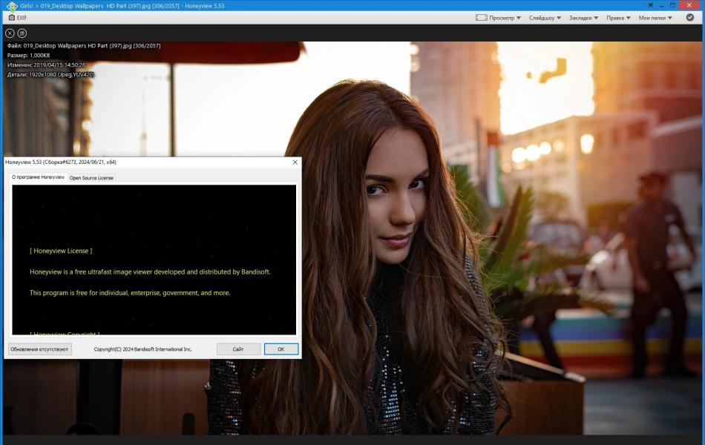Click the Honeyview logo in the title bar
Screen dimensions: 705x445
point(12,6)
